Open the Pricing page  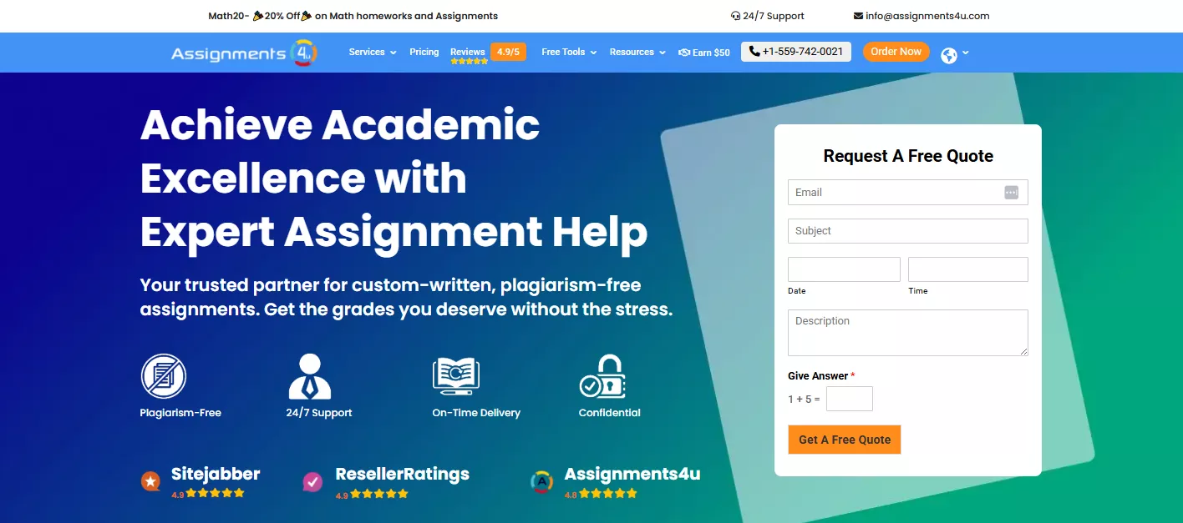[x=424, y=52]
